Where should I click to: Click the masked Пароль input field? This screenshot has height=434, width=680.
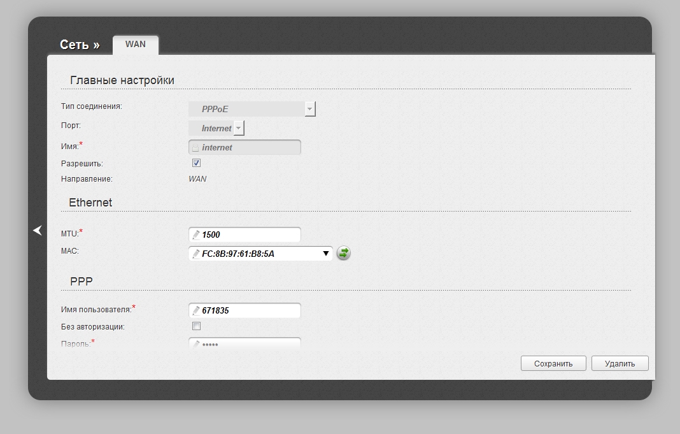[x=250, y=344]
